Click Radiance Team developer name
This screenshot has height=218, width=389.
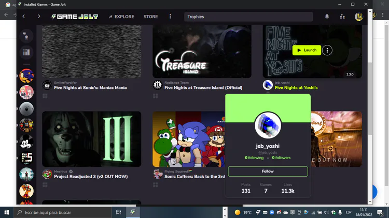click(x=176, y=83)
